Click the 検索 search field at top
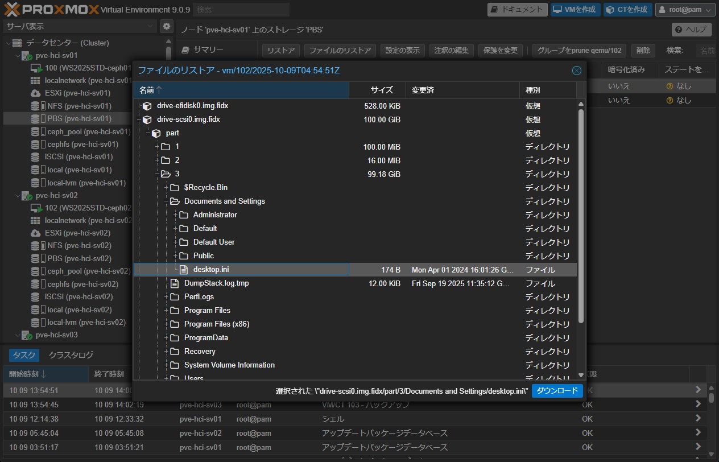719x462 pixels. click(241, 10)
